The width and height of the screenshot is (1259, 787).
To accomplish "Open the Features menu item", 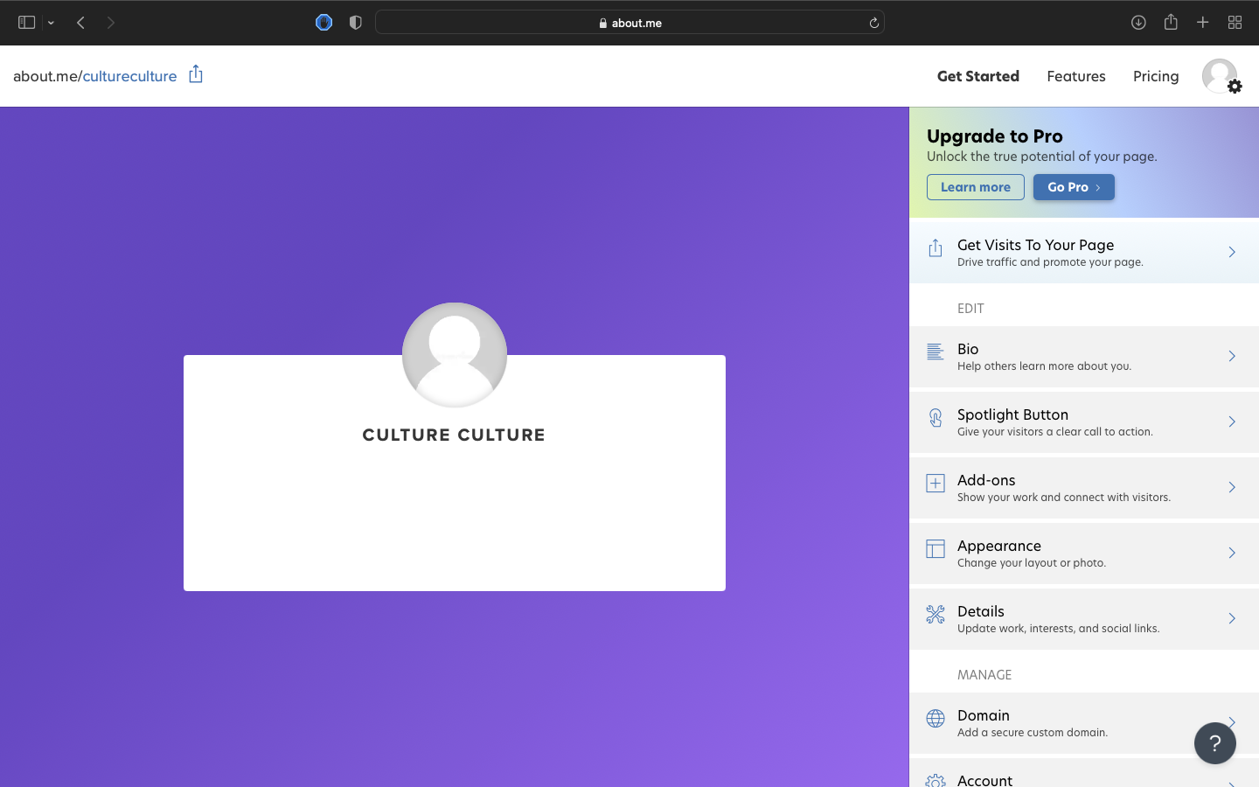I will (x=1075, y=76).
